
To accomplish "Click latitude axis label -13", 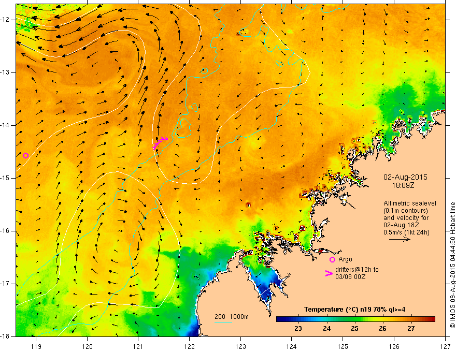I will 5,72.
